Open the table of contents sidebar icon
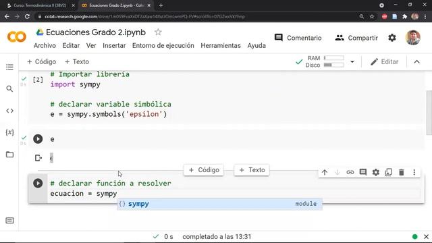 pos(9,67)
